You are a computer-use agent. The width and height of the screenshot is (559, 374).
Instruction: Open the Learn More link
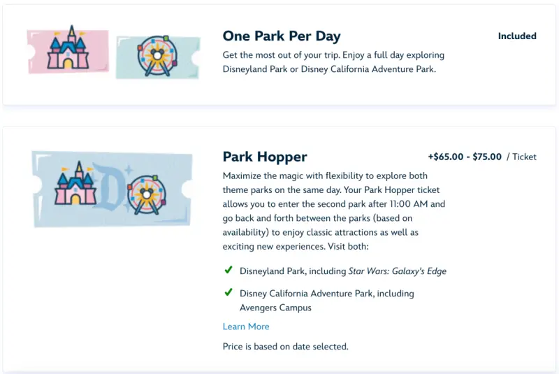point(246,326)
